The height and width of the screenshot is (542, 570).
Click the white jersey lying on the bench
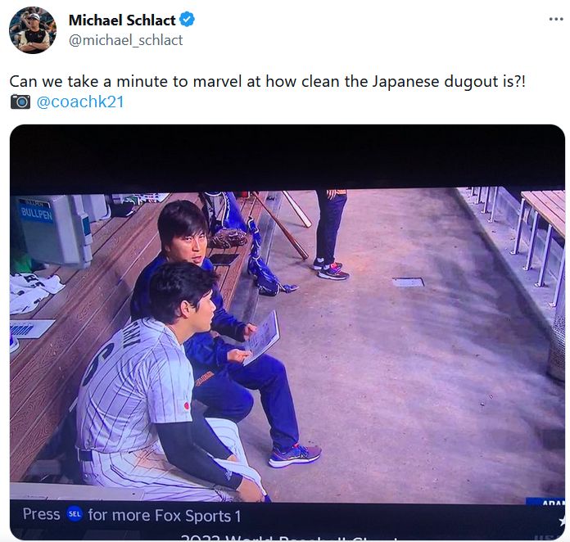(34, 292)
